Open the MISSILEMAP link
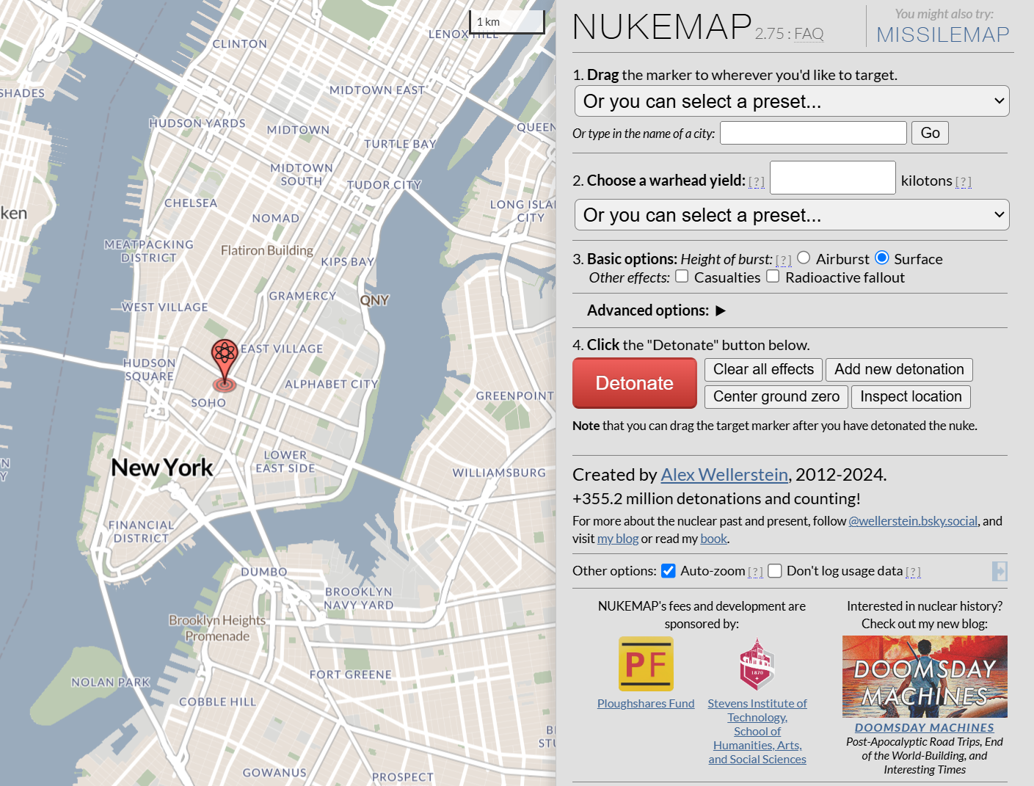Screen dimensions: 1034x786 (x=943, y=34)
